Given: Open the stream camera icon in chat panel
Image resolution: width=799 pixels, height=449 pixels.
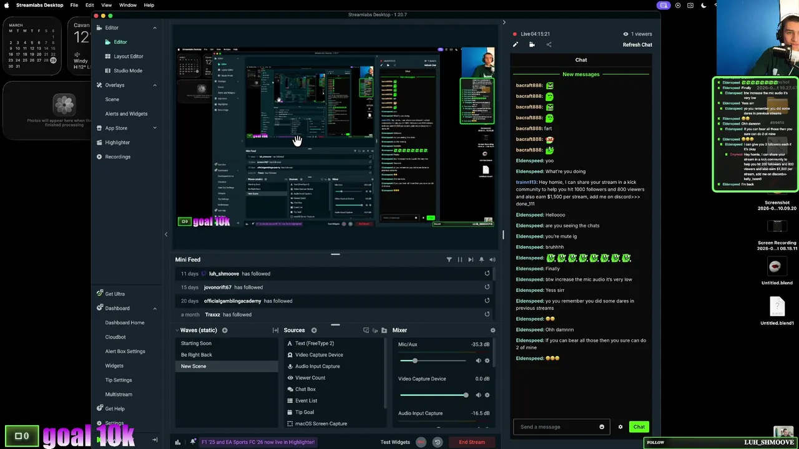Looking at the screenshot, I should 532,44.
